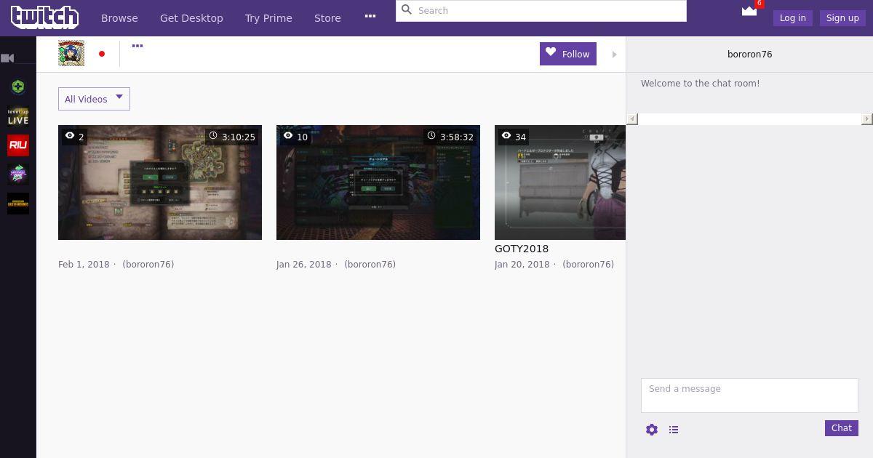The height and width of the screenshot is (458, 873).
Task: Open the 3:58:32 video thumbnail
Action: pyautogui.click(x=378, y=182)
